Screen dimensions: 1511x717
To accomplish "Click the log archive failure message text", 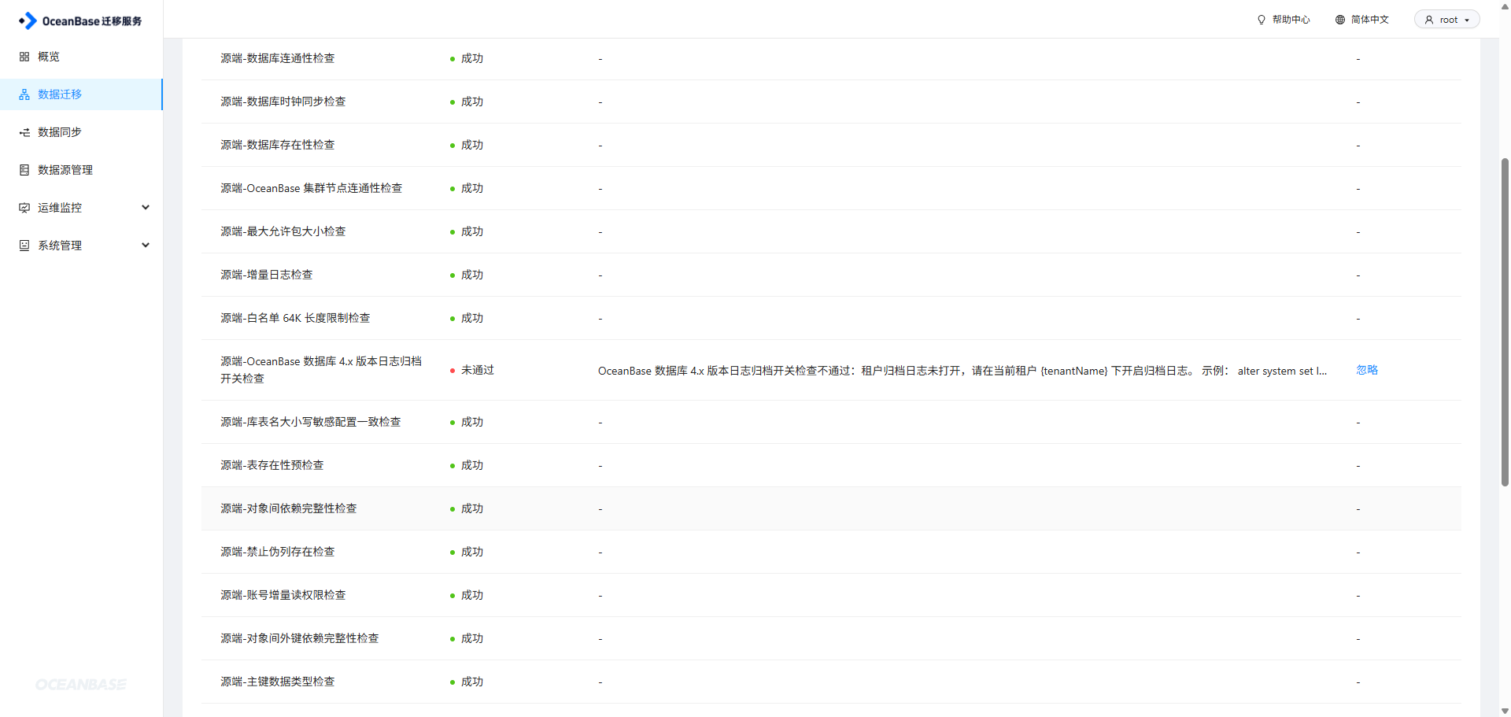I will tap(962, 371).
